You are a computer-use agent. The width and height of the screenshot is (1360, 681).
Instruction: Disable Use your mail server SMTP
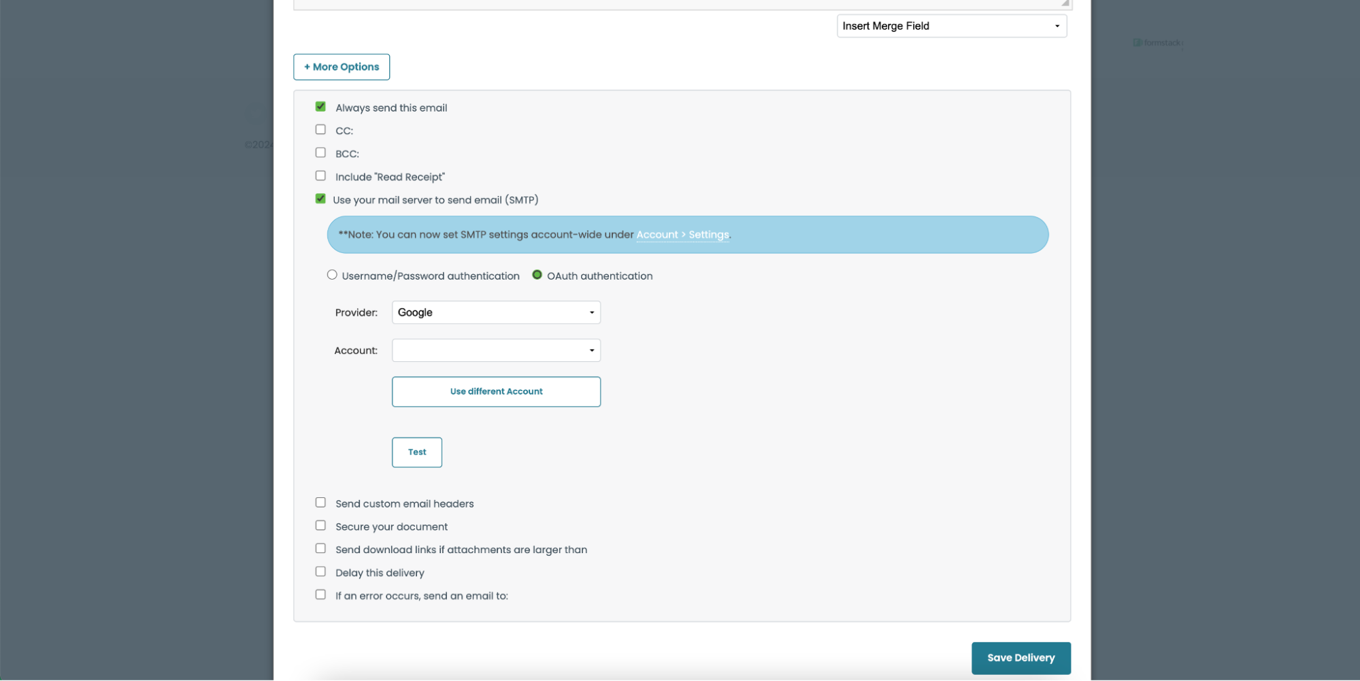pos(320,199)
